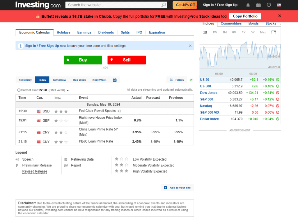Image resolution: width=298 pixels, height=223 pixels.
Task: Set chart range to 1Y
Action: coord(244,32)
